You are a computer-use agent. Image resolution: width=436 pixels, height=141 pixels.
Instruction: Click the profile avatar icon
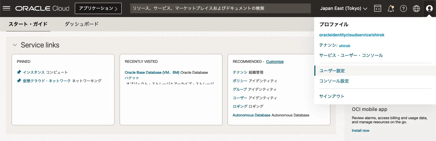tap(430, 9)
